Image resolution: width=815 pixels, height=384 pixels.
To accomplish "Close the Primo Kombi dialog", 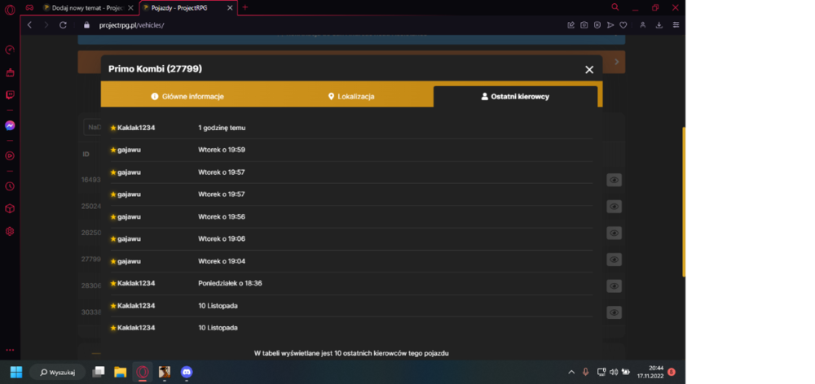I will (x=589, y=69).
